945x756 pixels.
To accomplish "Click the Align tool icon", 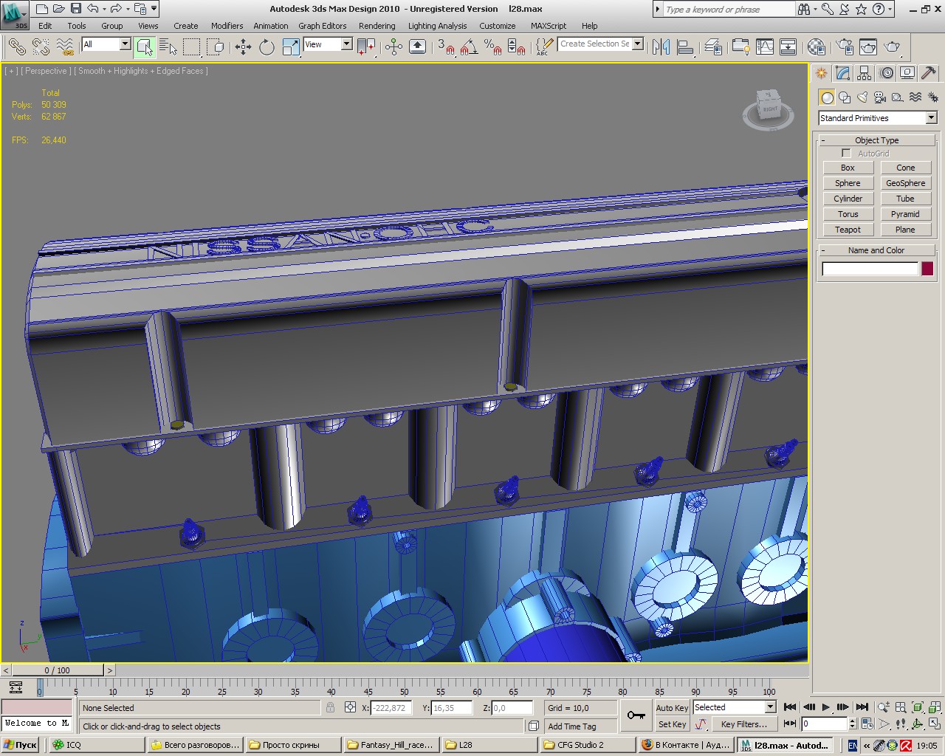I will click(x=685, y=47).
